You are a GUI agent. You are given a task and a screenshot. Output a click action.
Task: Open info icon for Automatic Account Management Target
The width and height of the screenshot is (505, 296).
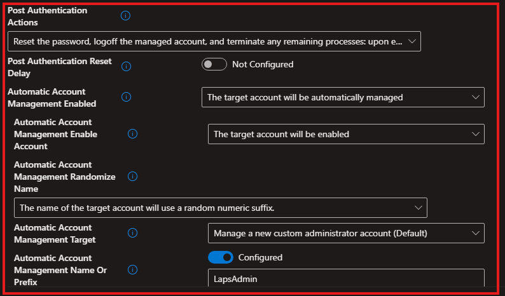point(133,233)
